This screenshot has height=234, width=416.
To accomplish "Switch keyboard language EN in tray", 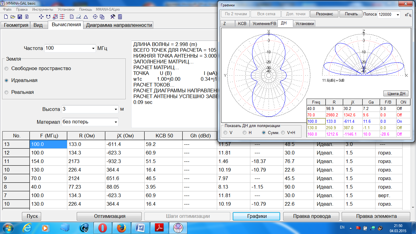I will pyautogui.click(x=342, y=228).
